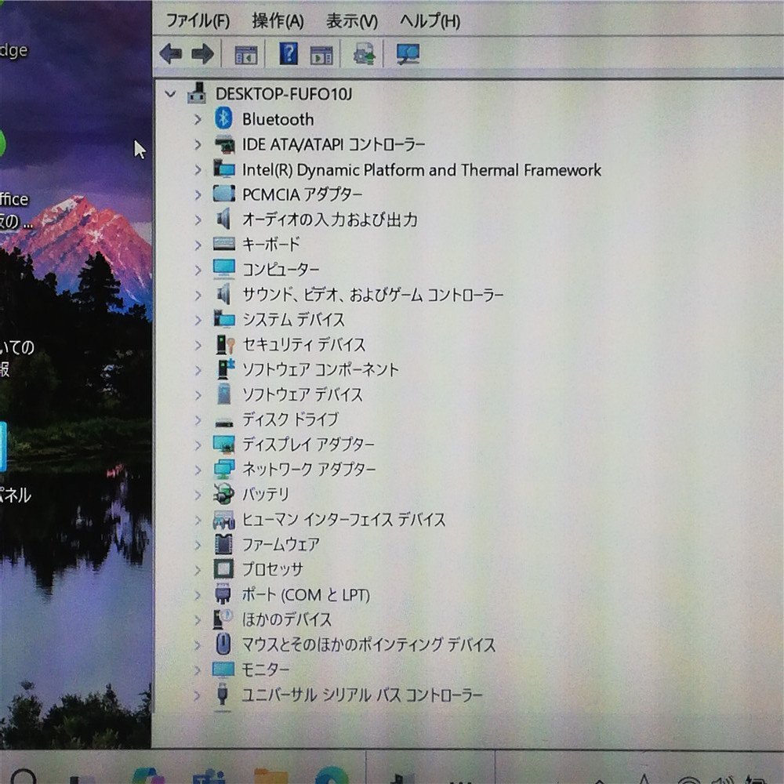The width and height of the screenshot is (784, 784).
Task: Select the ネットワーク アダプター entry
Action: pyautogui.click(x=306, y=470)
